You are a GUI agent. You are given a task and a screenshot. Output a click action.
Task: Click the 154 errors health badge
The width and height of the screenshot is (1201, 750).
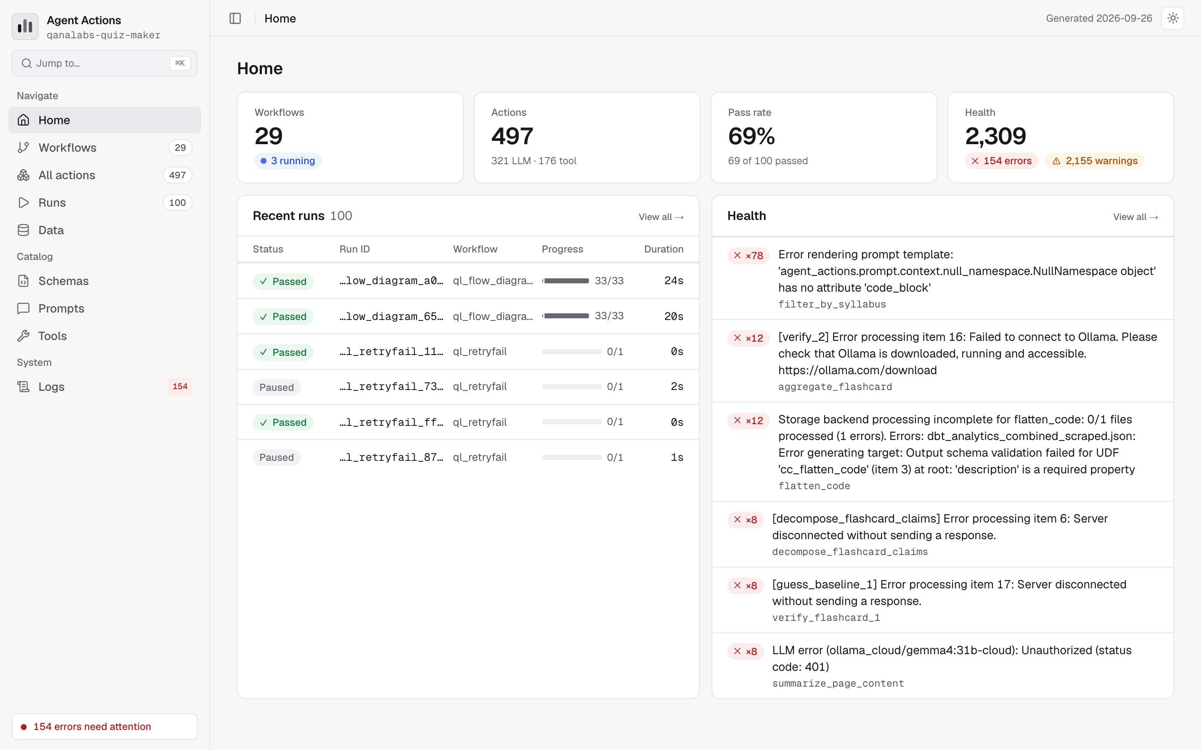(1001, 161)
